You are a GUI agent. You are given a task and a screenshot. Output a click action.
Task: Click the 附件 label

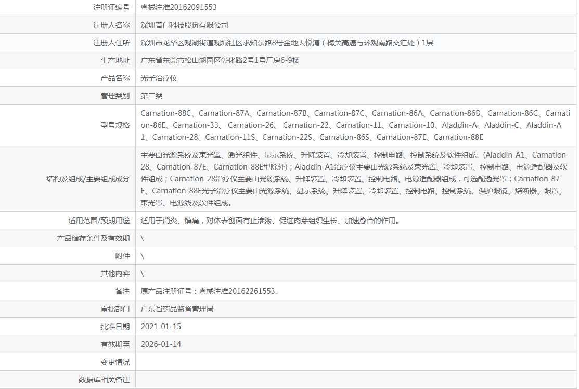point(122,256)
